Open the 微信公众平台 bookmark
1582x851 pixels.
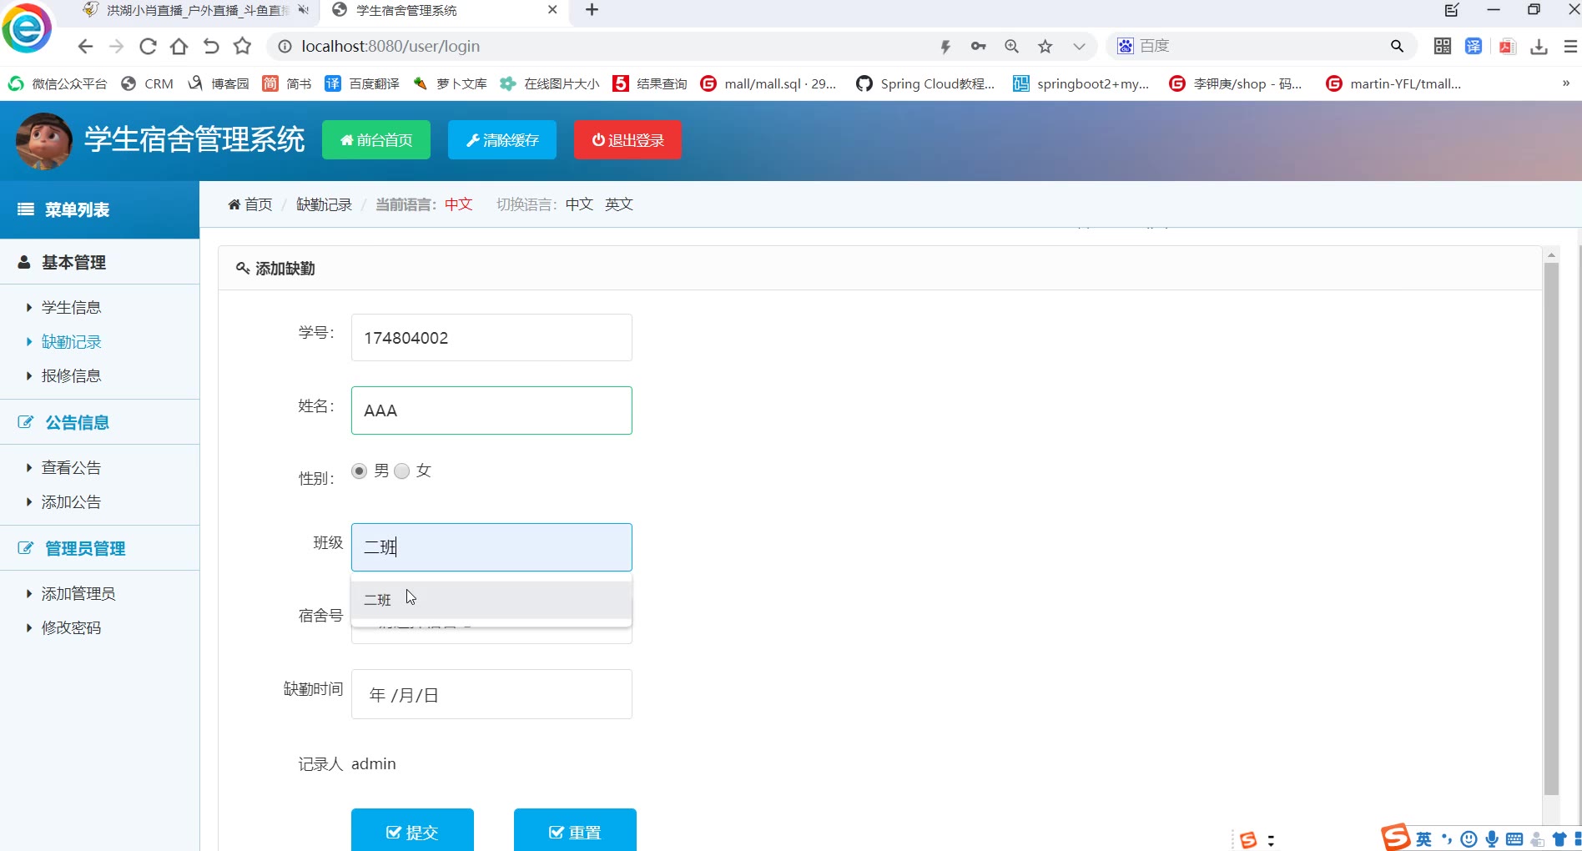tap(58, 83)
